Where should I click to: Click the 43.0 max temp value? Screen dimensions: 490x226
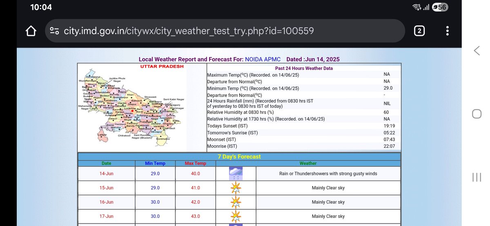click(x=195, y=216)
